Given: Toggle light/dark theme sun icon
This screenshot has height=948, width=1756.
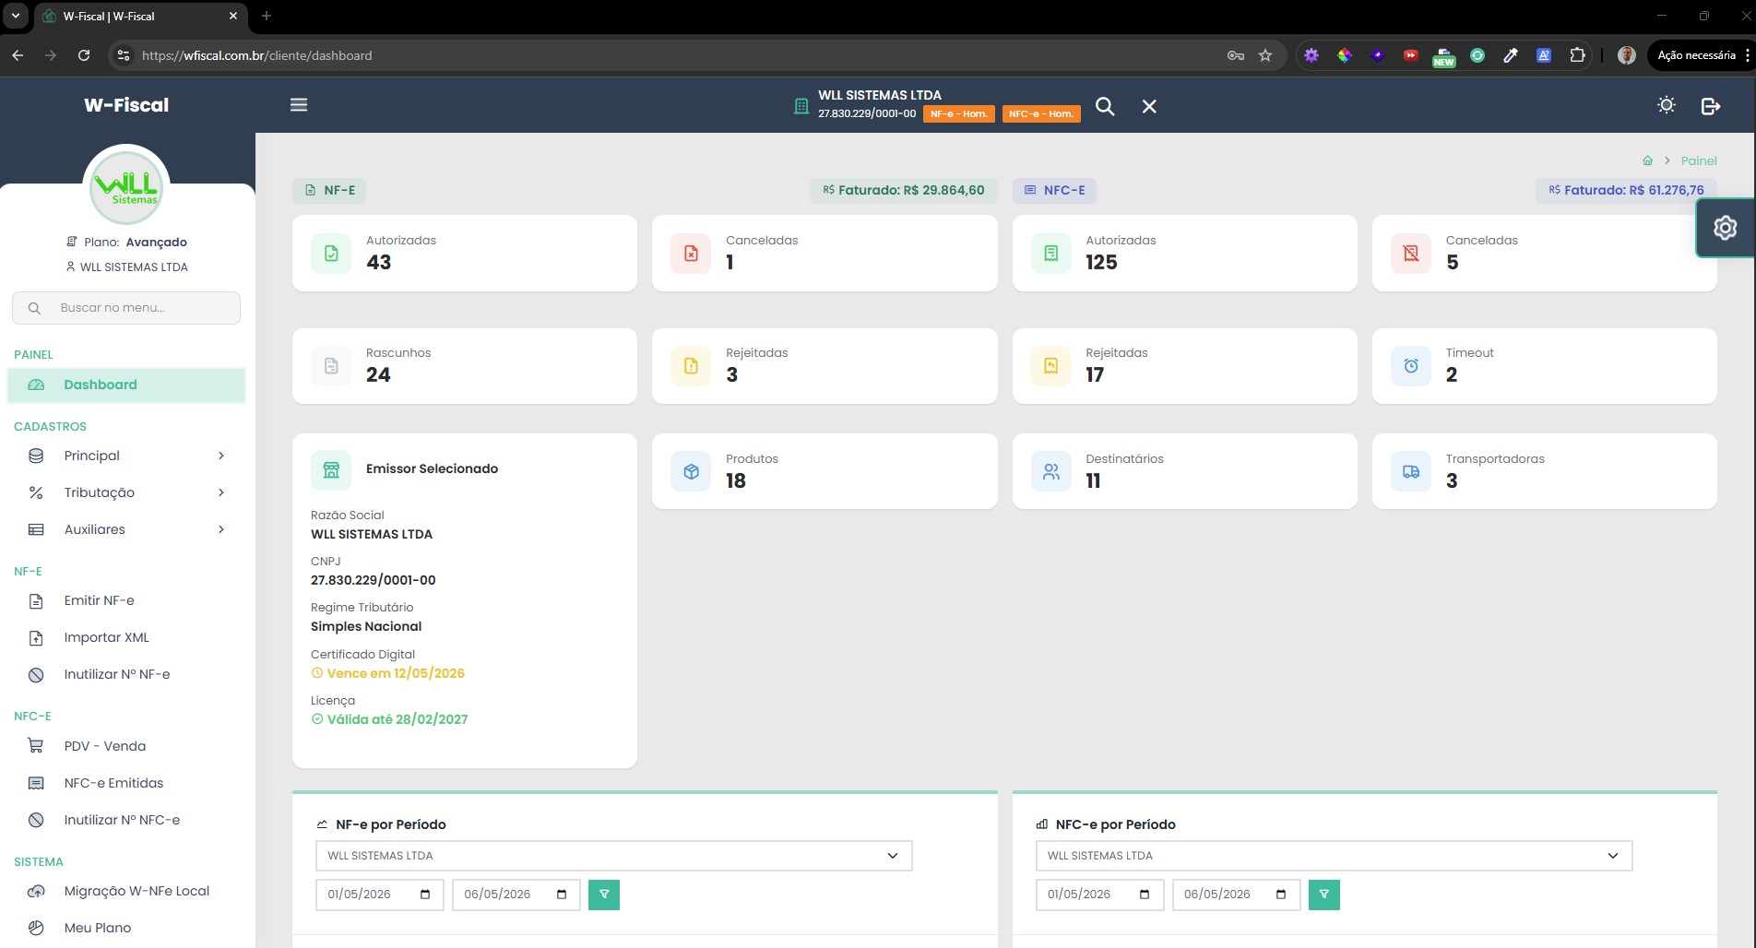Looking at the screenshot, I should click(x=1667, y=105).
